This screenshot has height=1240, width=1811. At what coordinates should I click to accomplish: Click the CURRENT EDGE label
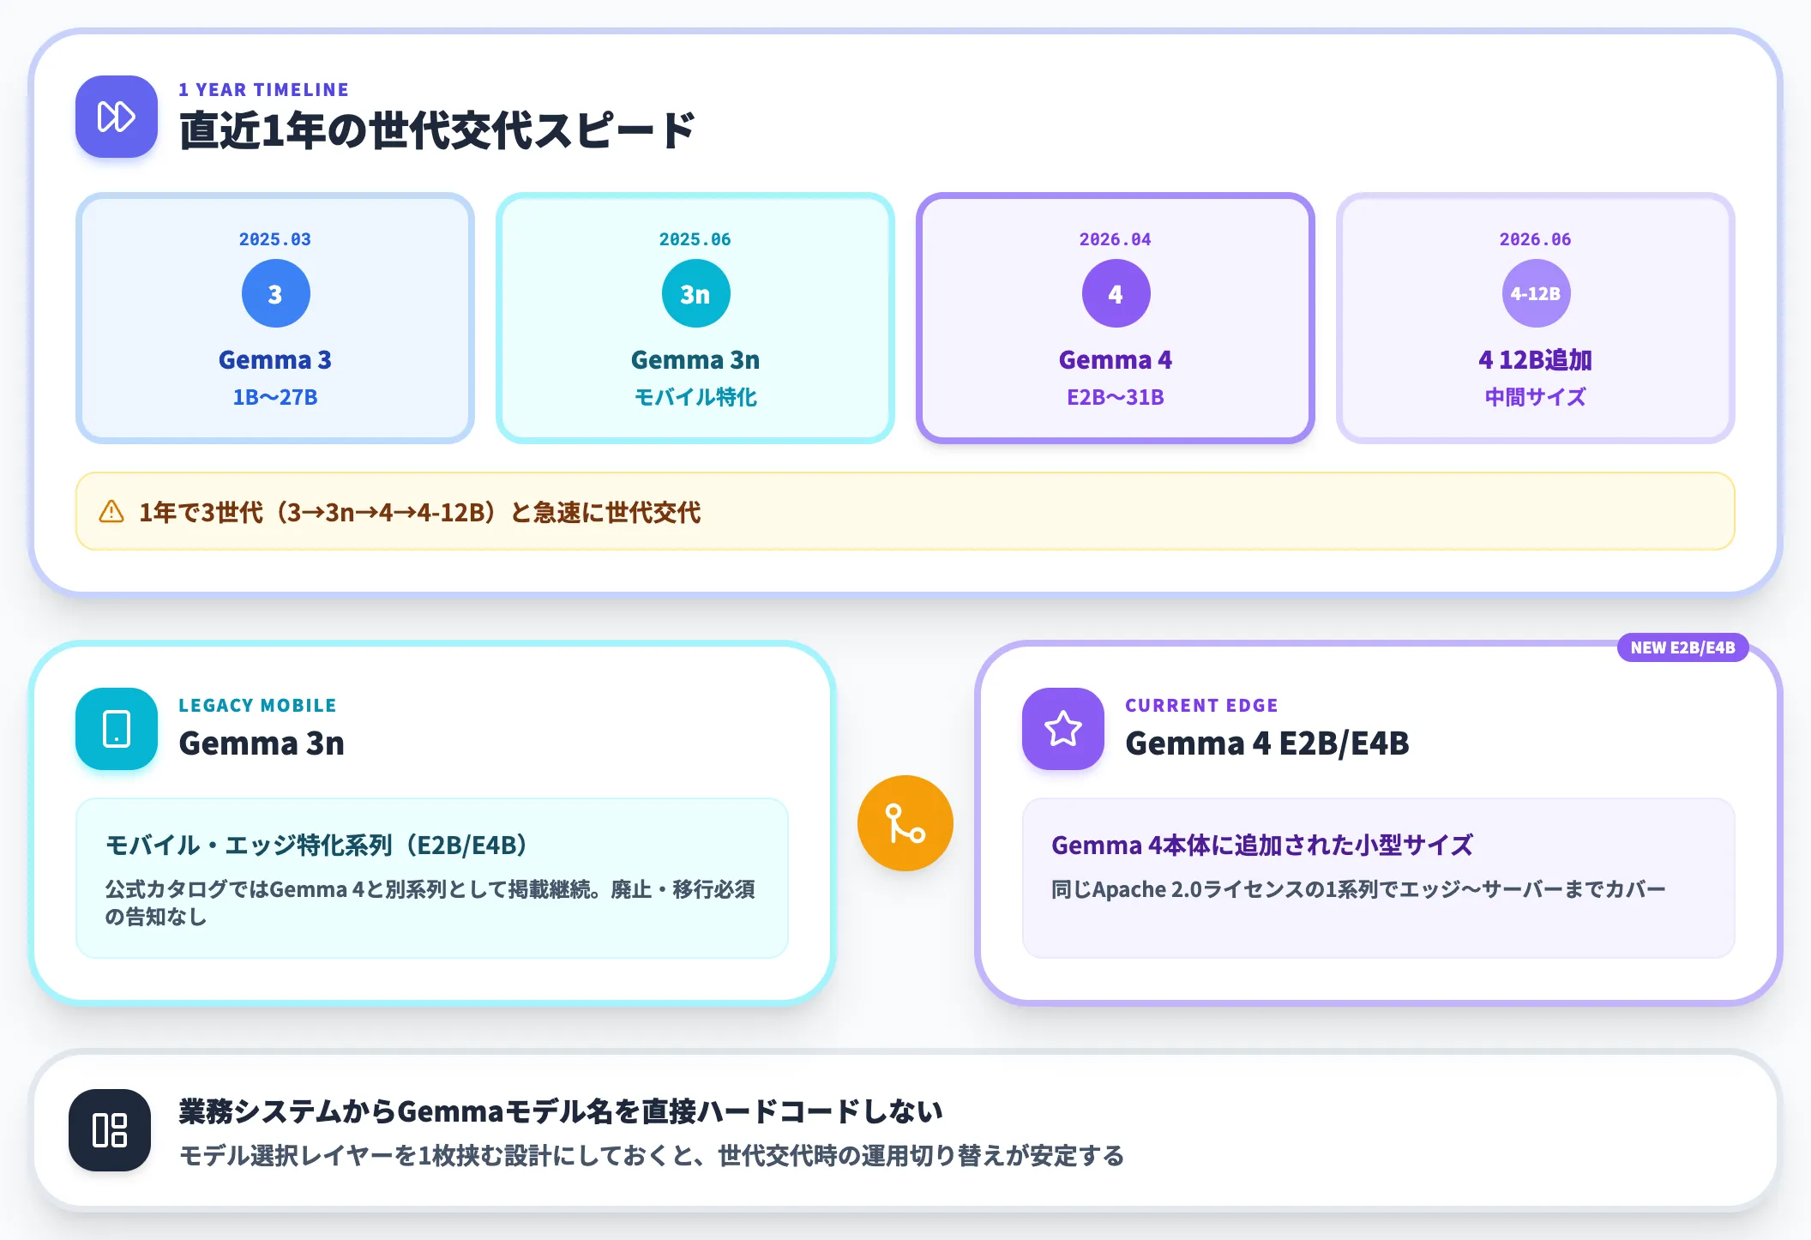point(1201,706)
